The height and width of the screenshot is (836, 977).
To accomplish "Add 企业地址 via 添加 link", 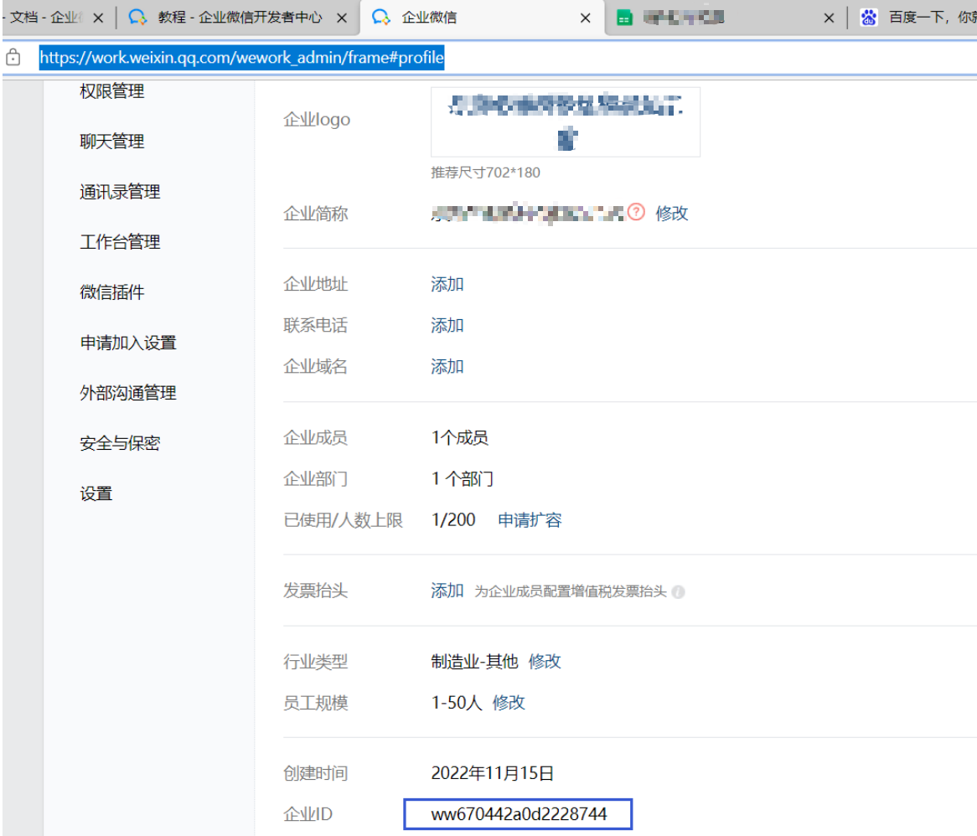I will tap(447, 284).
